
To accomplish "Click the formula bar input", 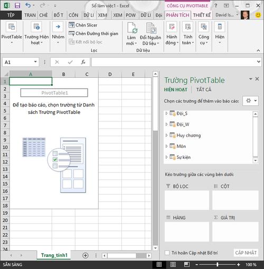I will coord(174,62).
